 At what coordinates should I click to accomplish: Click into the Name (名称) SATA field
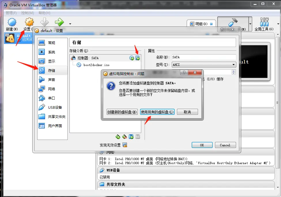(x=204, y=57)
